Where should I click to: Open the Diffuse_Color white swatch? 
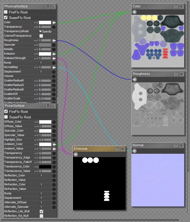point(45,122)
